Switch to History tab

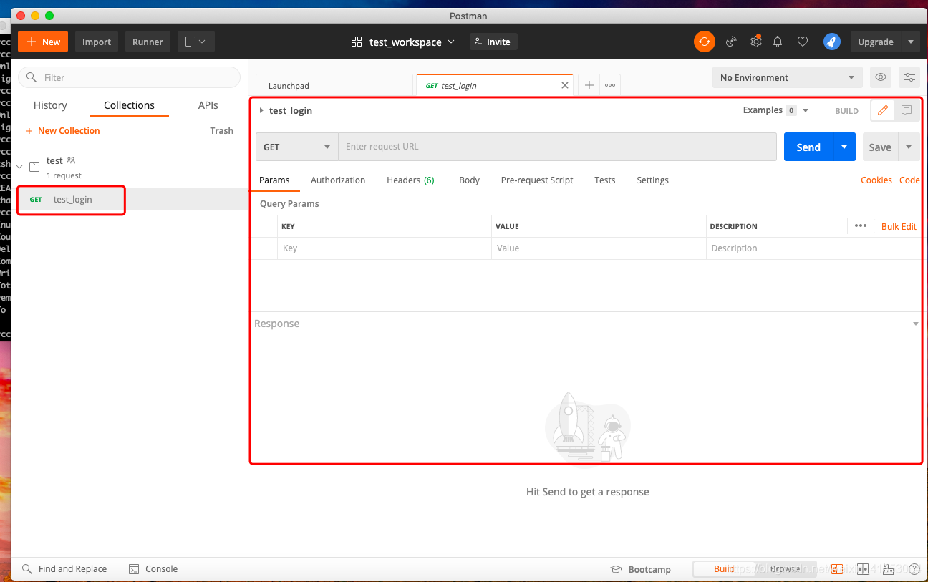(50, 105)
